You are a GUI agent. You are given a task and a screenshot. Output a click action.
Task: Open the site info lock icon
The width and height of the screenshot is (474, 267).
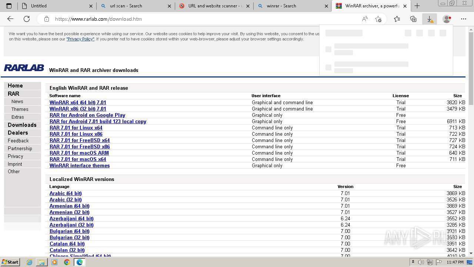[47, 19]
